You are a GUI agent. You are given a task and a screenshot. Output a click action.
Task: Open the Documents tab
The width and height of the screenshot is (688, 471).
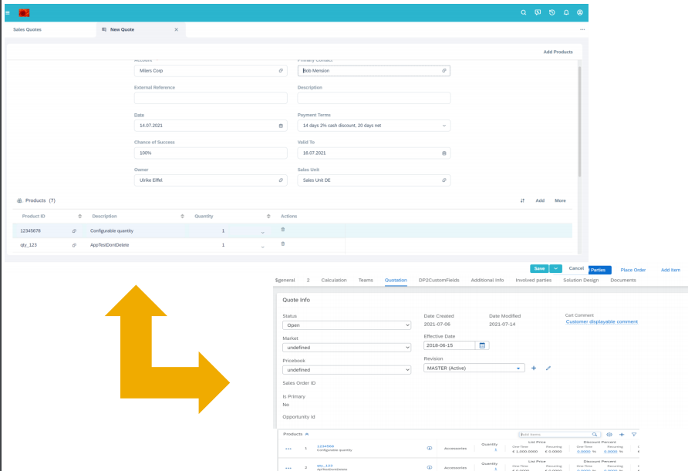click(623, 281)
